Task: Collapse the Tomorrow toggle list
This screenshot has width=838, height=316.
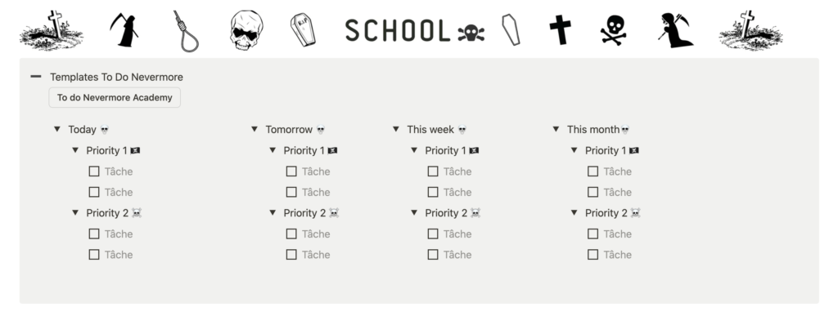Action: tap(255, 129)
